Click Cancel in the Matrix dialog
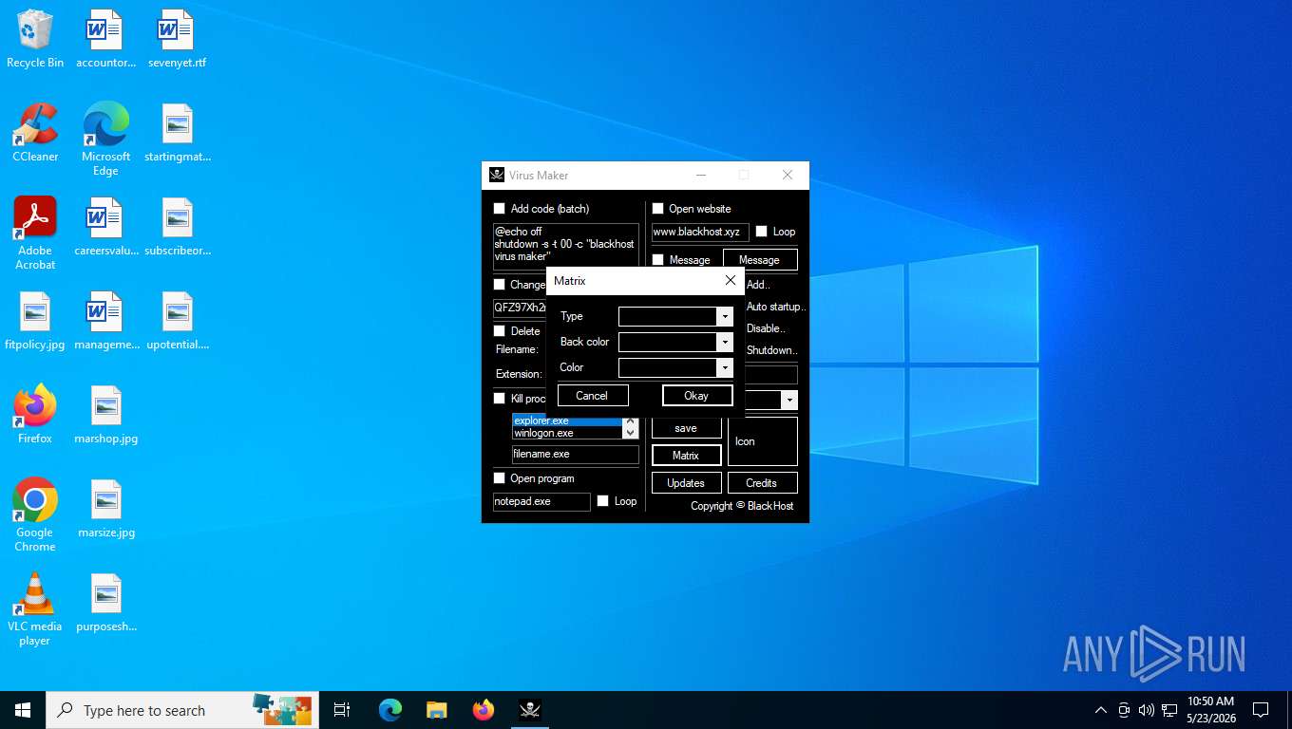 [592, 396]
